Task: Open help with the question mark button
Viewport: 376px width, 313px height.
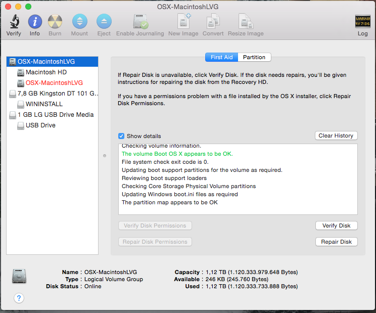Action: 19,298
